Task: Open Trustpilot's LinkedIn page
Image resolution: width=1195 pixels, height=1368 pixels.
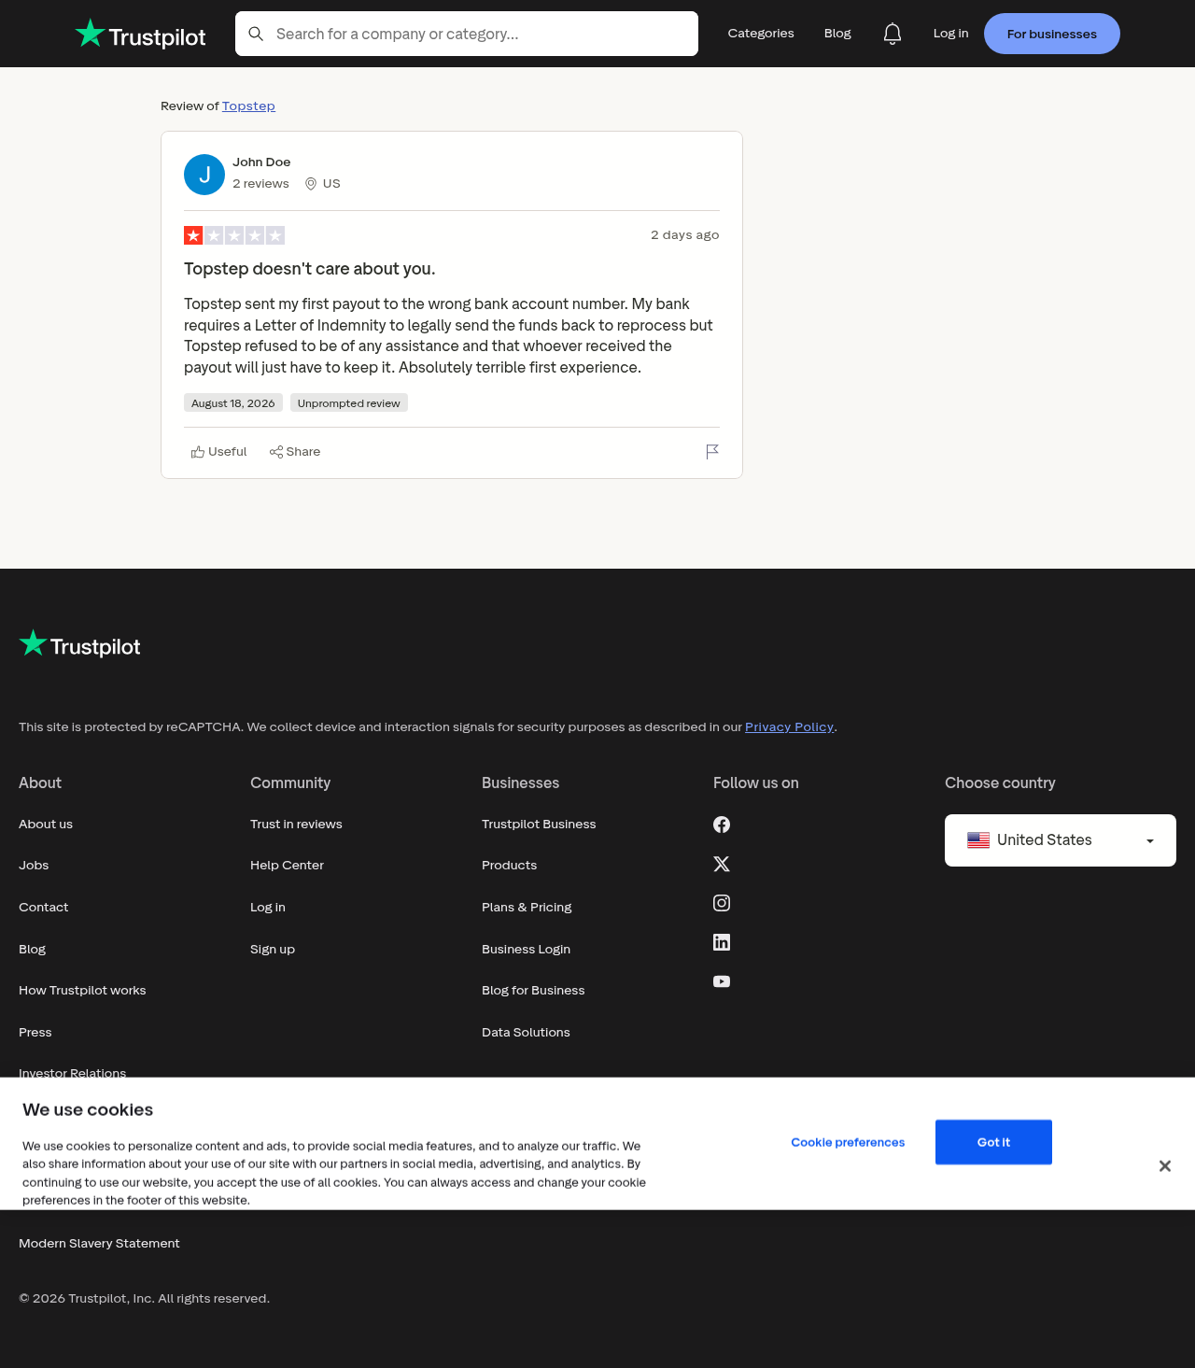Action: tap(722, 942)
